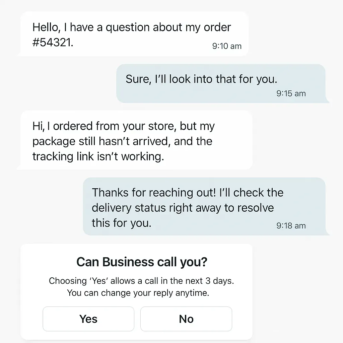This screenshot has height=343, width=343.
Task: Click the Can Business call you heading
Action: pyautogui.click(x=142, y=262)
